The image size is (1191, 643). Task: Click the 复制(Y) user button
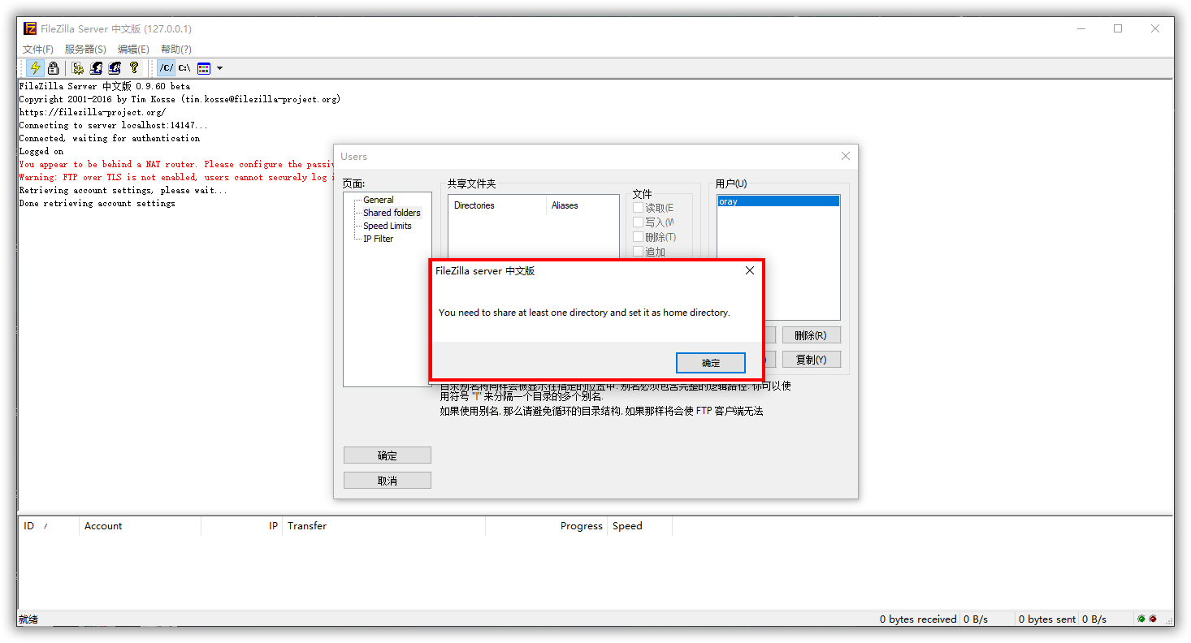pos(811,360)
